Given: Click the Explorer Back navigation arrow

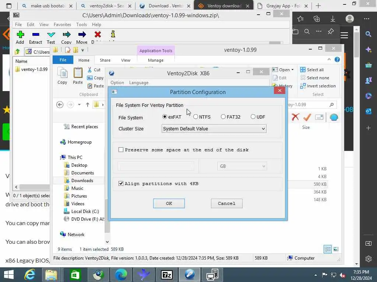Looking at the screenshot, I should [60, 105].
